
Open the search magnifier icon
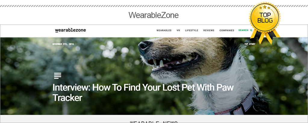[x=251, y=30]
